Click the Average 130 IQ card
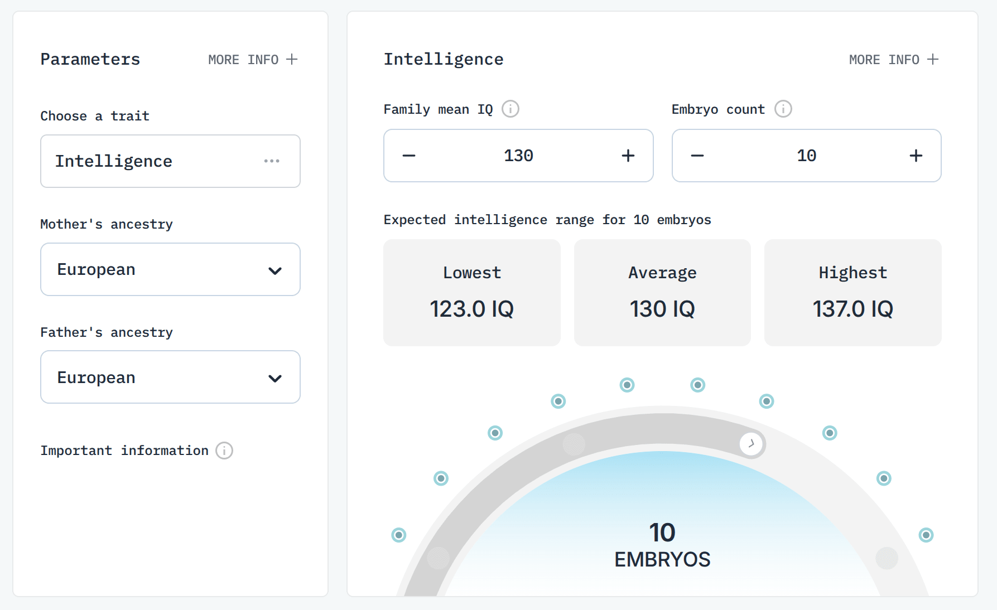This screenshot has width=997, height=610. (x=662, y=293)
